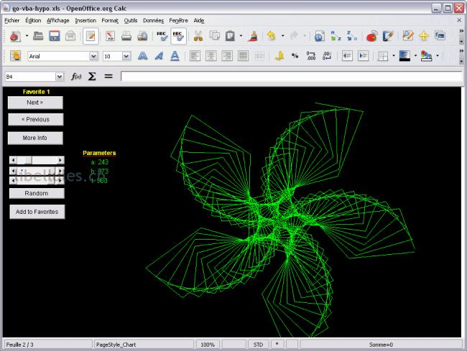
Task: Toggle the AutoSpellcheck icon
Action: 178,36
